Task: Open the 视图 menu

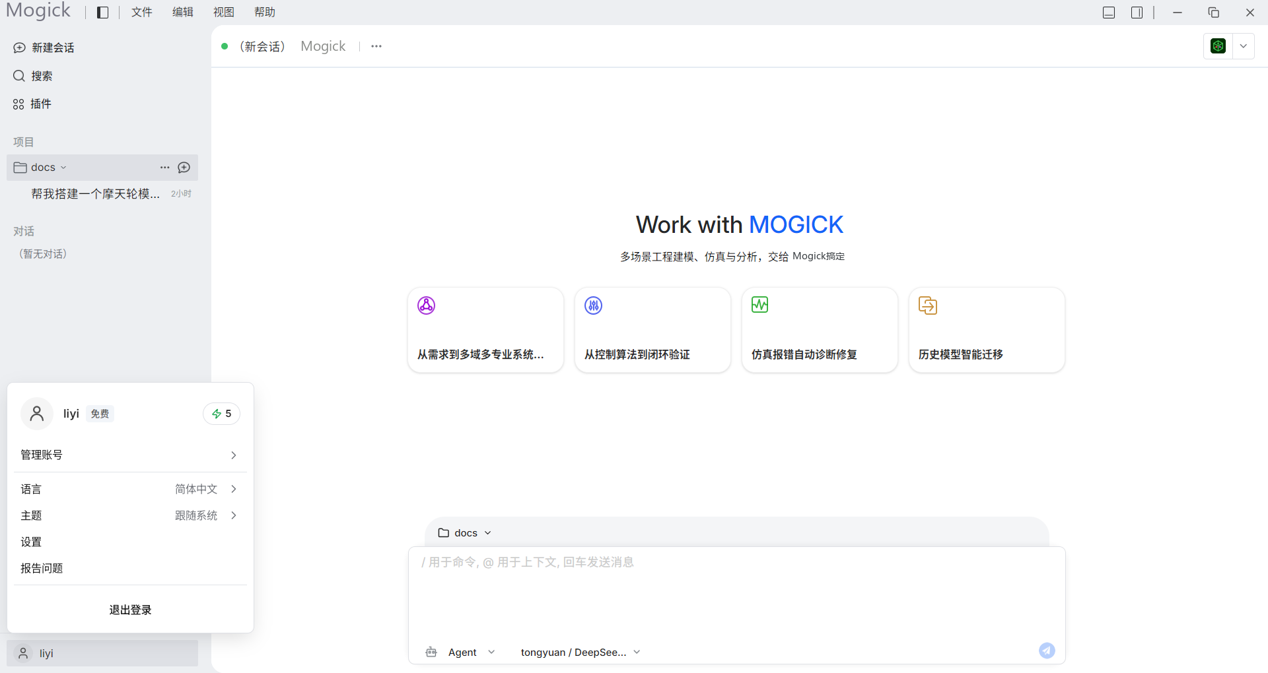Action: (224, 13)
